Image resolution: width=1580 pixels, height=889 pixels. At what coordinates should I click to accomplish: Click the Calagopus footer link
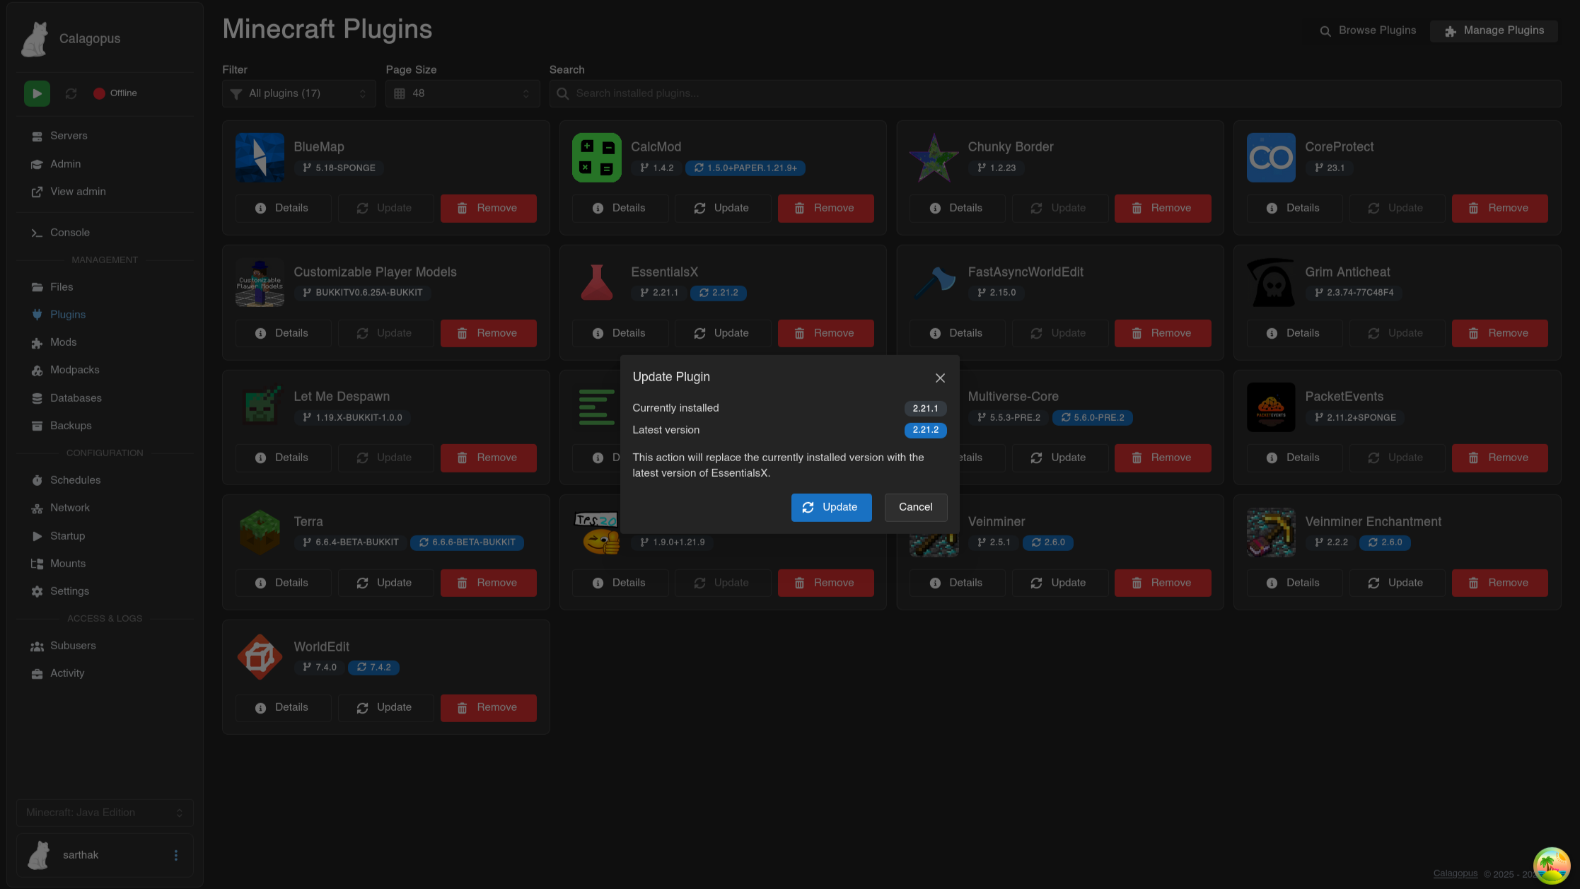[x=1455, y=873]
